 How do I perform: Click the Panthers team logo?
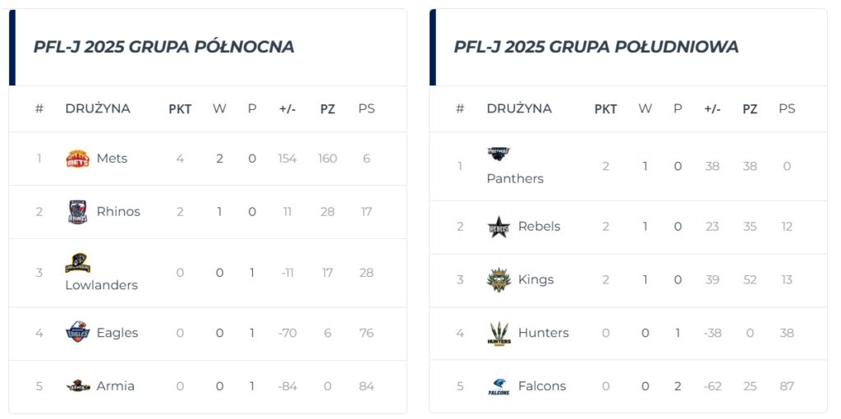[499, 154]
